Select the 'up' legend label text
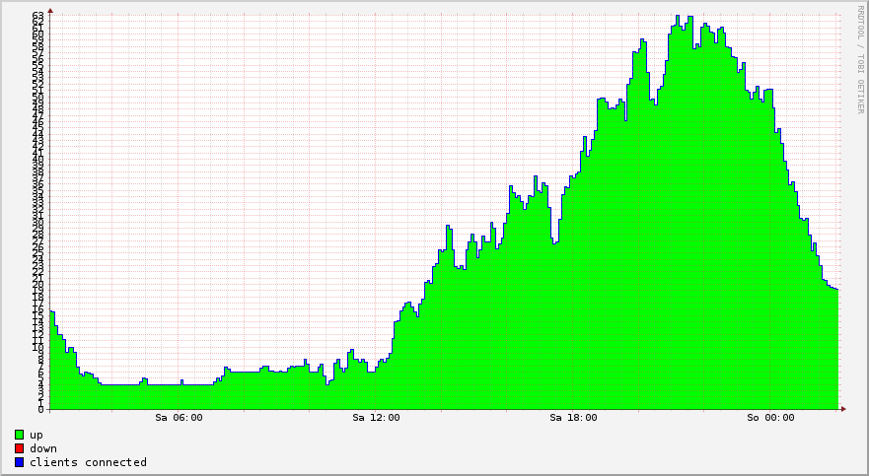869x476 pixels. 36,435
